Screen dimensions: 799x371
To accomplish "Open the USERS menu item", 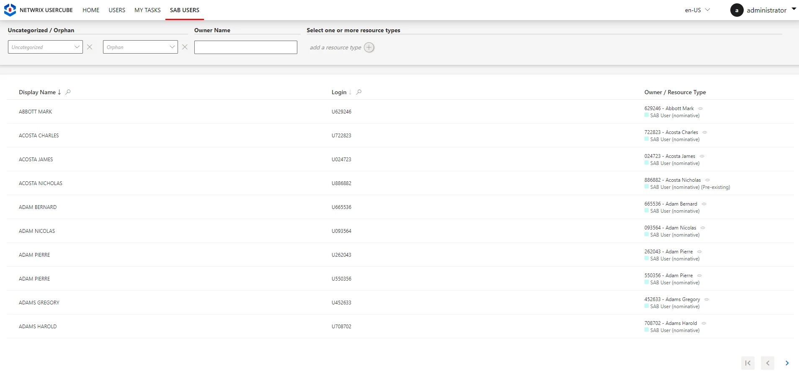I will coord(117,10).
